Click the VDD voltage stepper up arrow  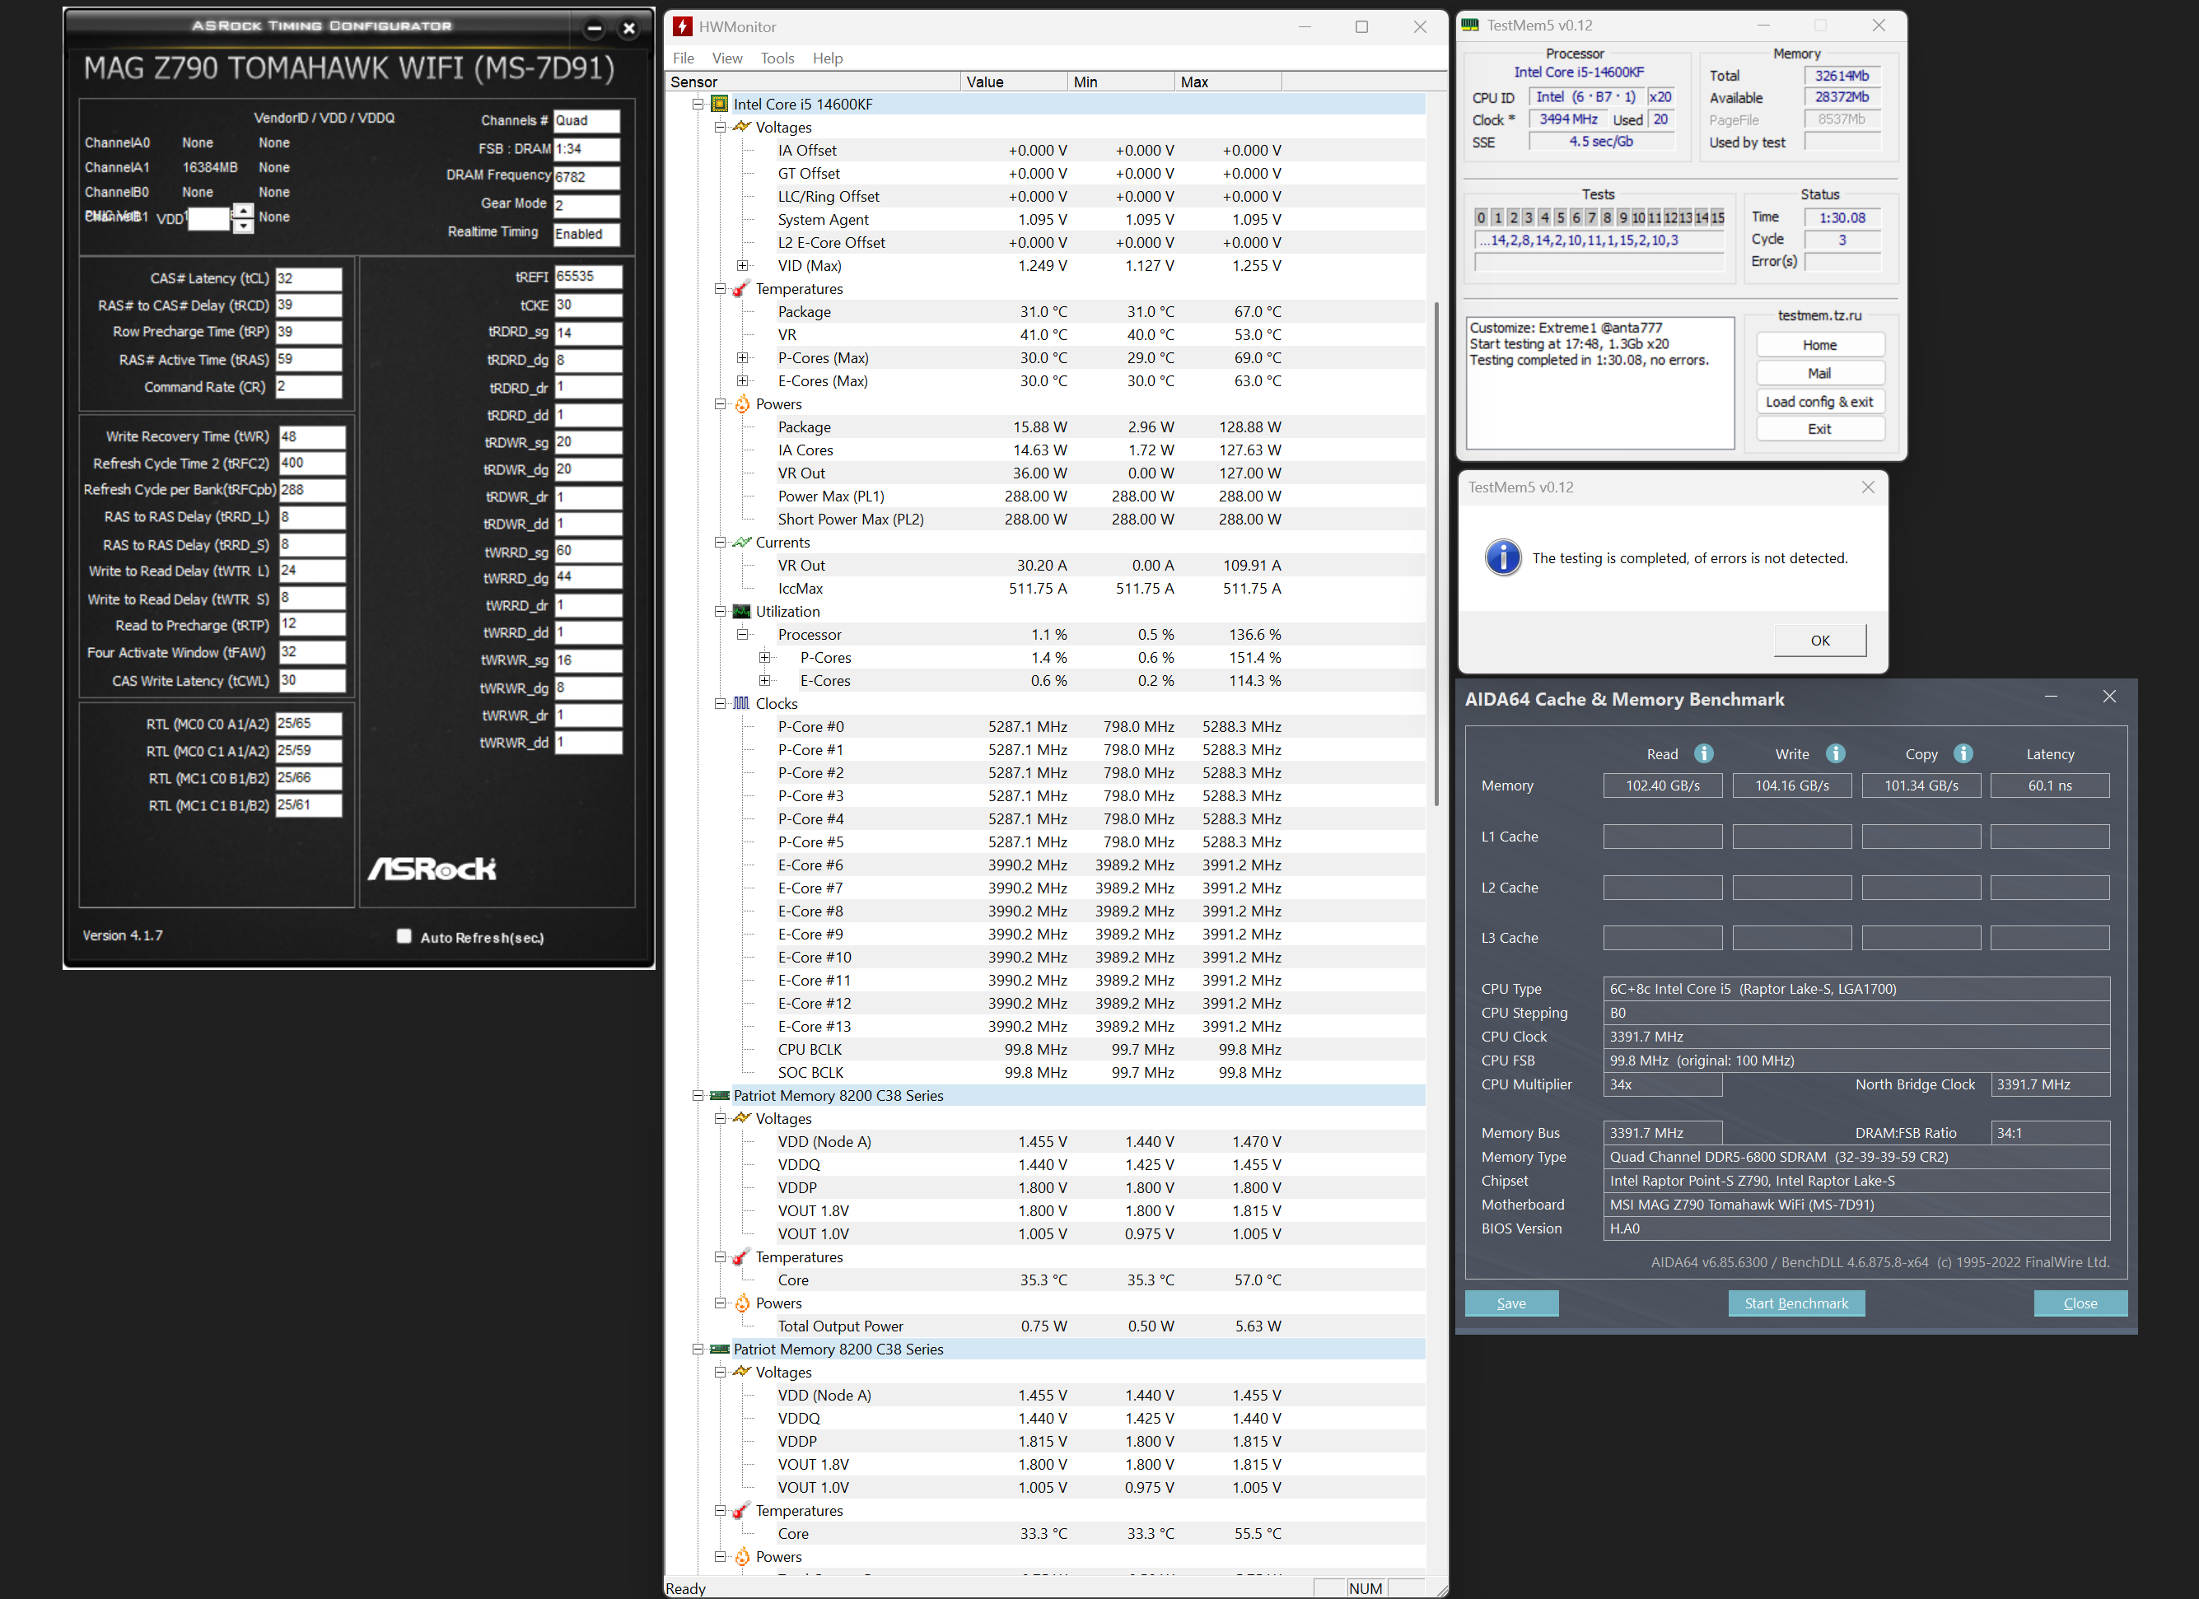click(243, 210)
